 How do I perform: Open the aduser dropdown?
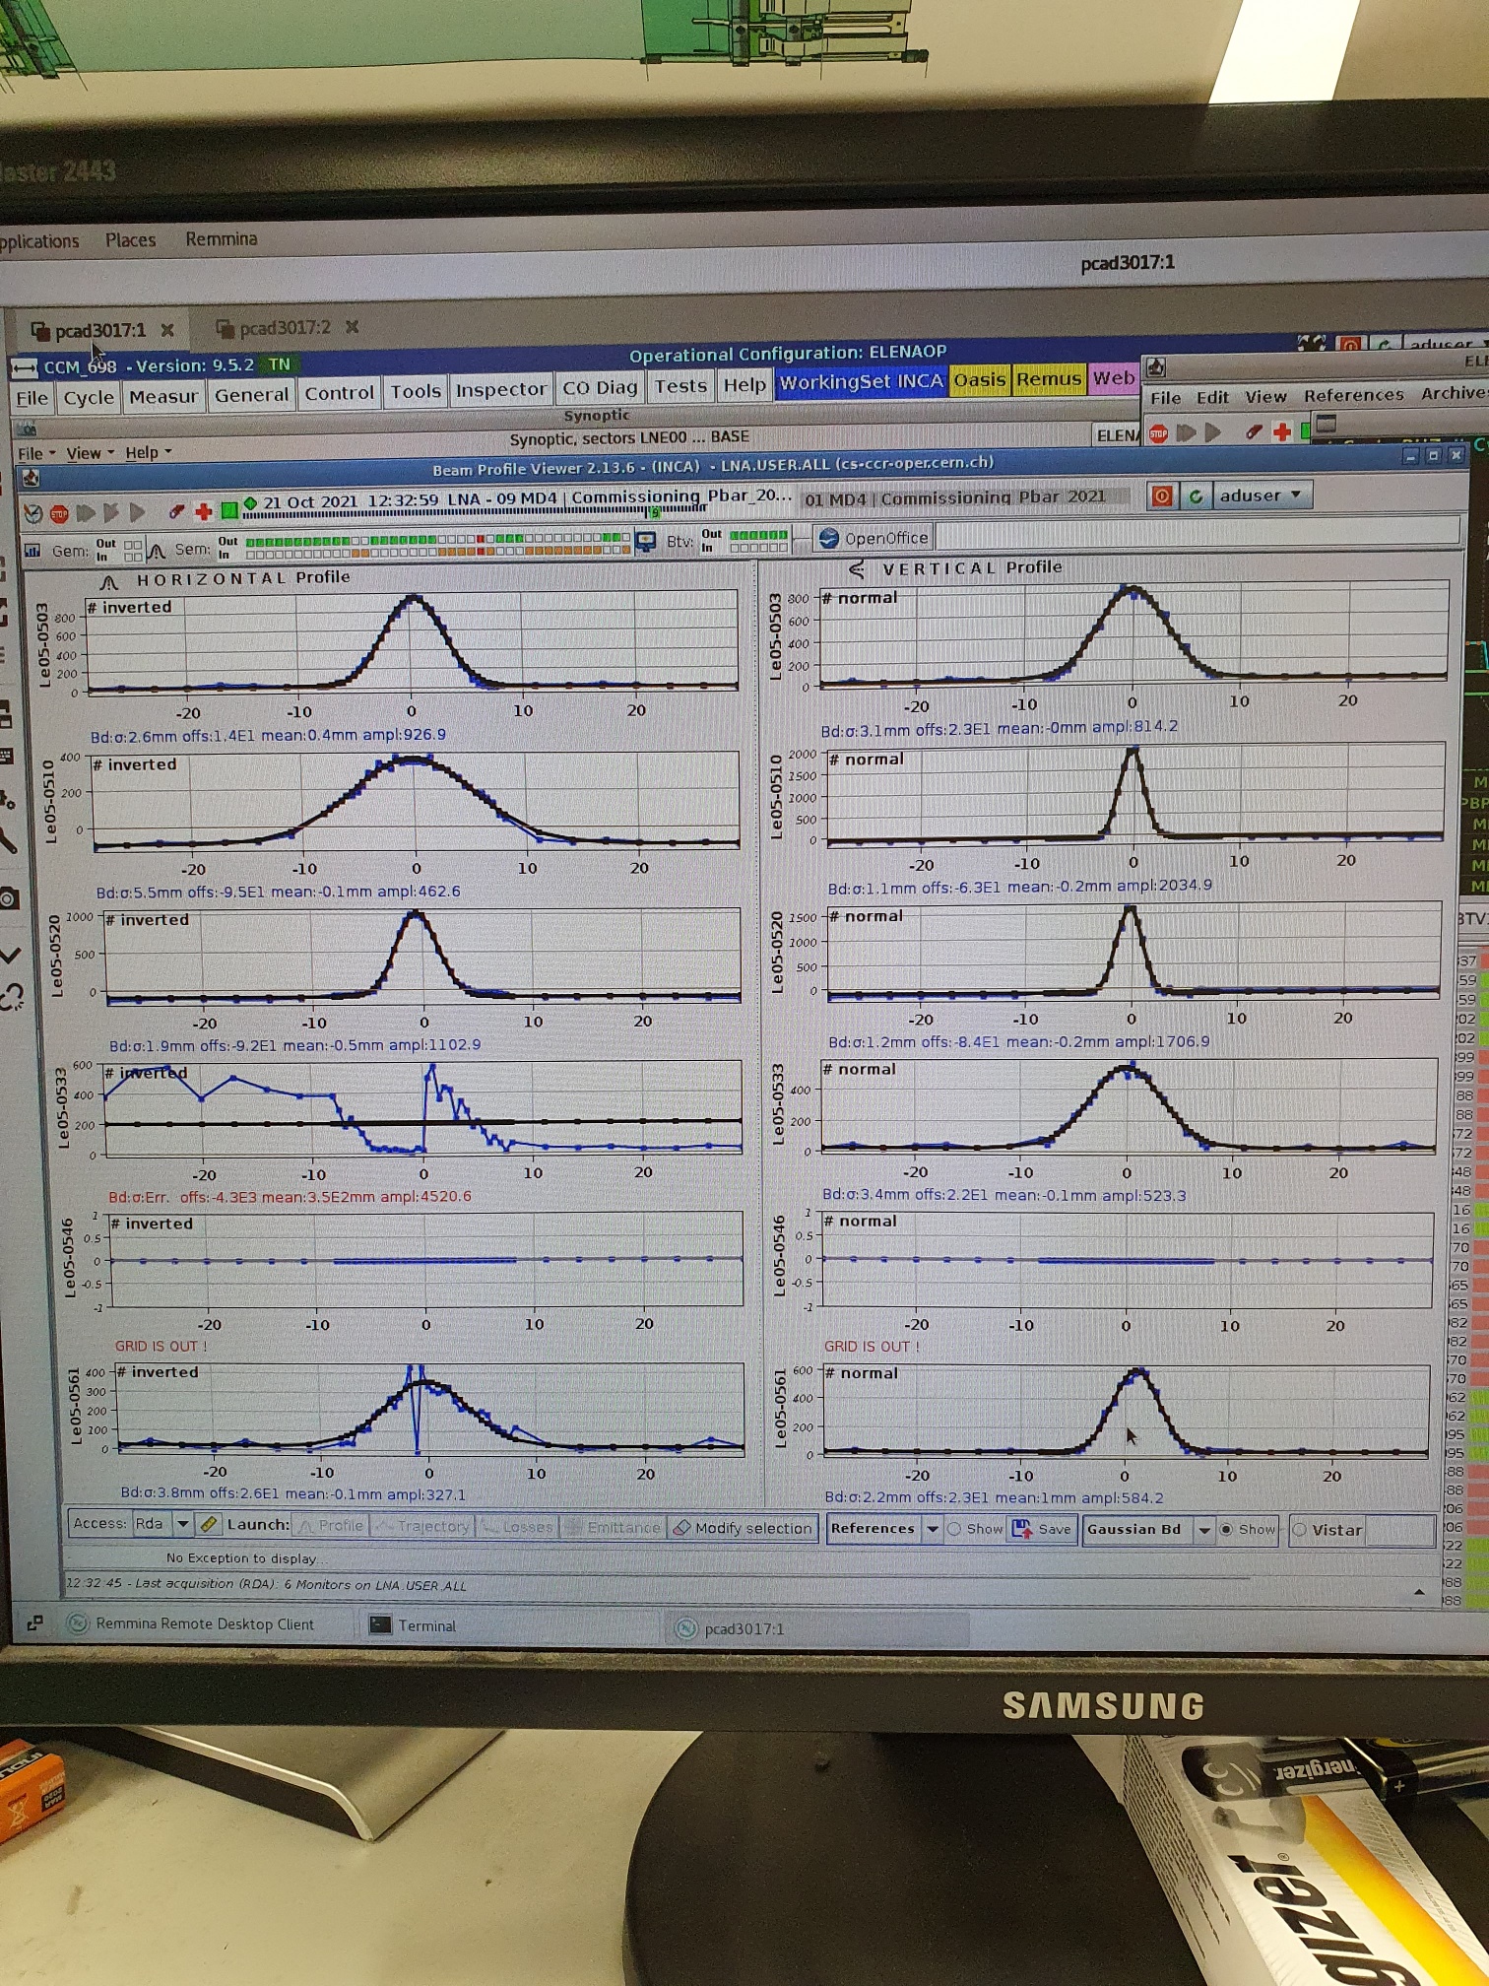pyautogui.click(x=1263, y=495)
